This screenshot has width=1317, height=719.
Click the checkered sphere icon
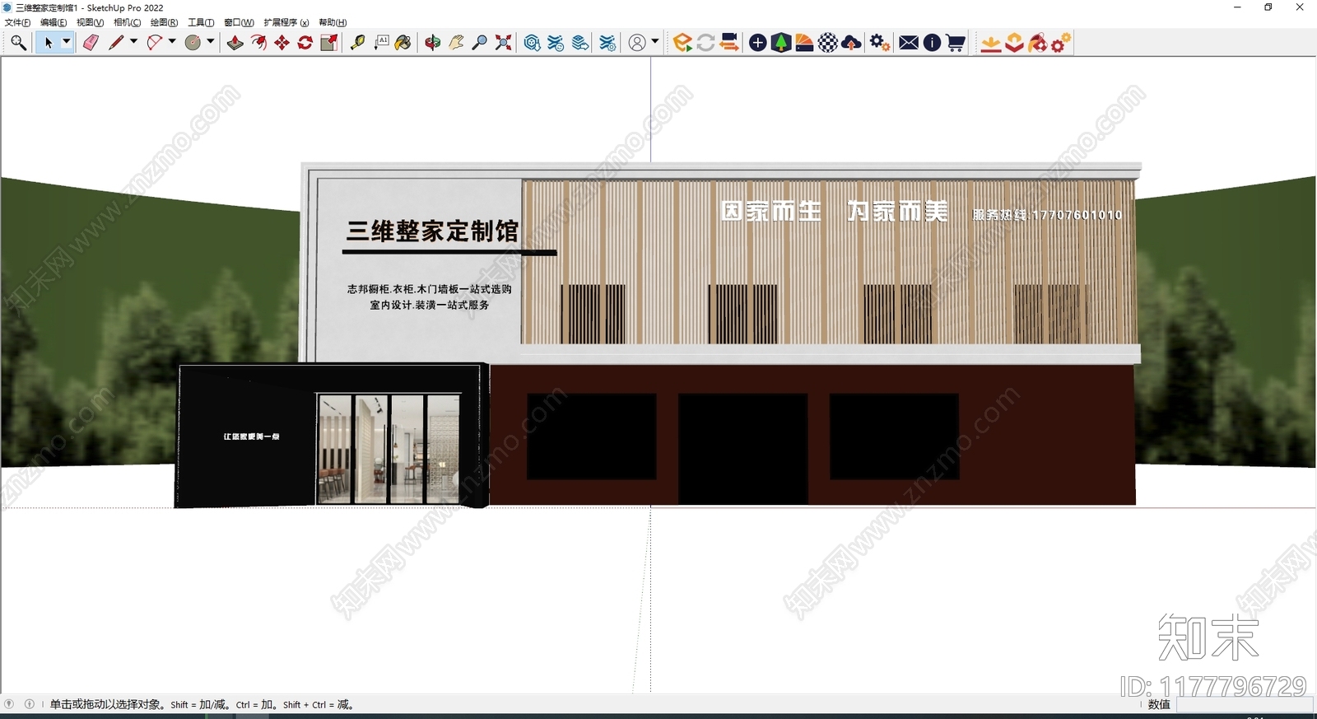(828, 43)
